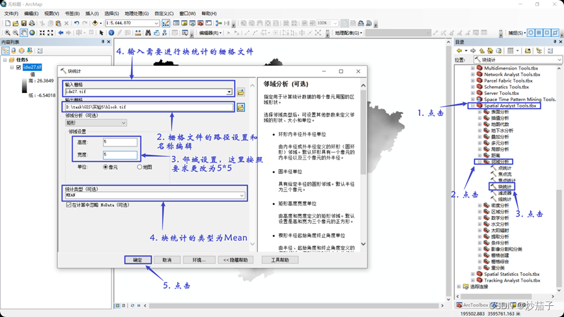This screenshot has width=564, height=317.
Task: Open the 地理处理(G) menu
Action: pos(137,13)
